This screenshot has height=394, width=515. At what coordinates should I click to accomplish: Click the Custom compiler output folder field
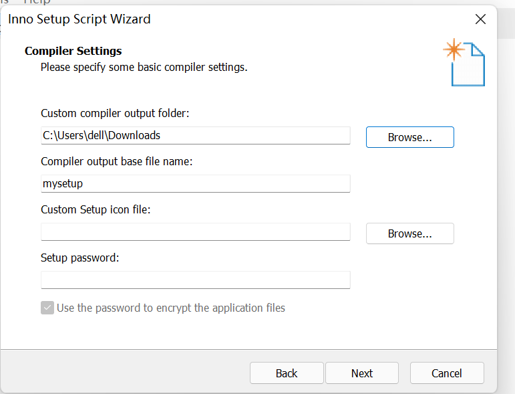[196, 136]
